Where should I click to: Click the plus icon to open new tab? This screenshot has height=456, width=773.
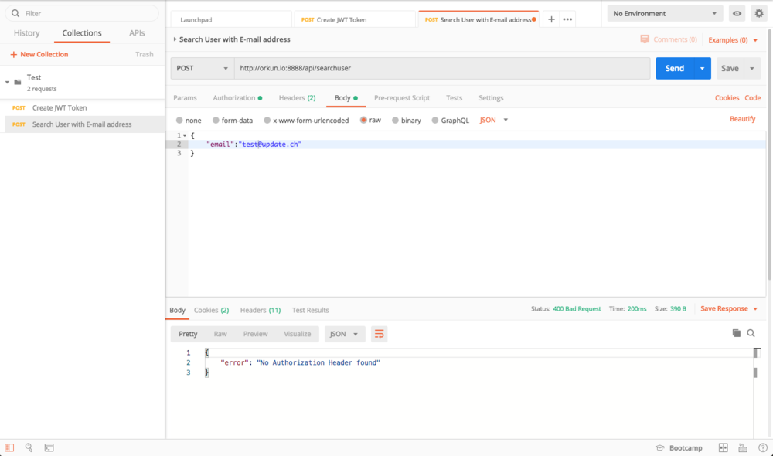pos(551,19)
